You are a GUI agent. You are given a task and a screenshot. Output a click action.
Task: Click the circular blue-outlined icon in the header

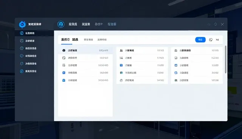[x=61, y=24]
